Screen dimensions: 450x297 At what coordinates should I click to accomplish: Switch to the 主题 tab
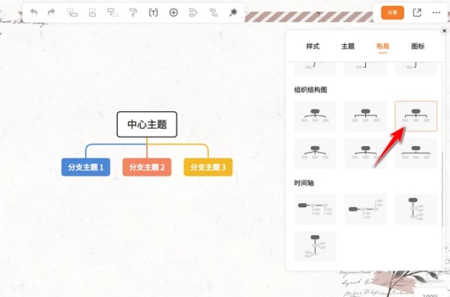348,46
